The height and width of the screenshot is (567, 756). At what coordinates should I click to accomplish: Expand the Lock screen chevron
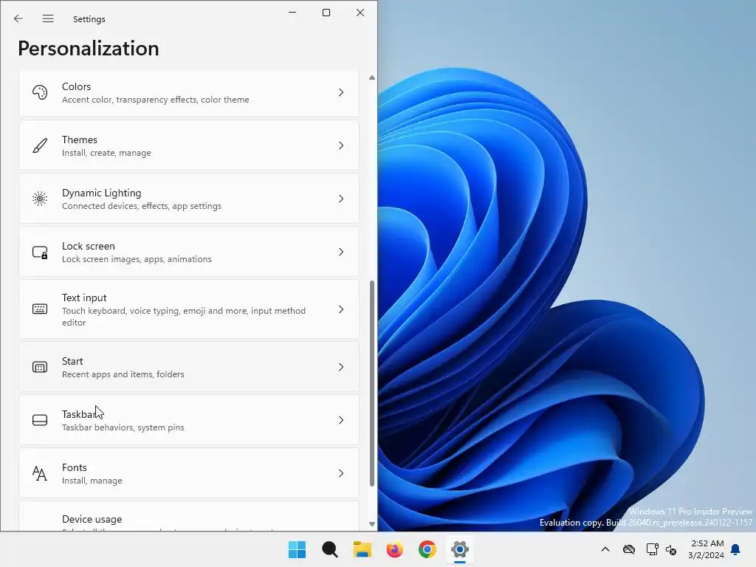click(341, 252)
